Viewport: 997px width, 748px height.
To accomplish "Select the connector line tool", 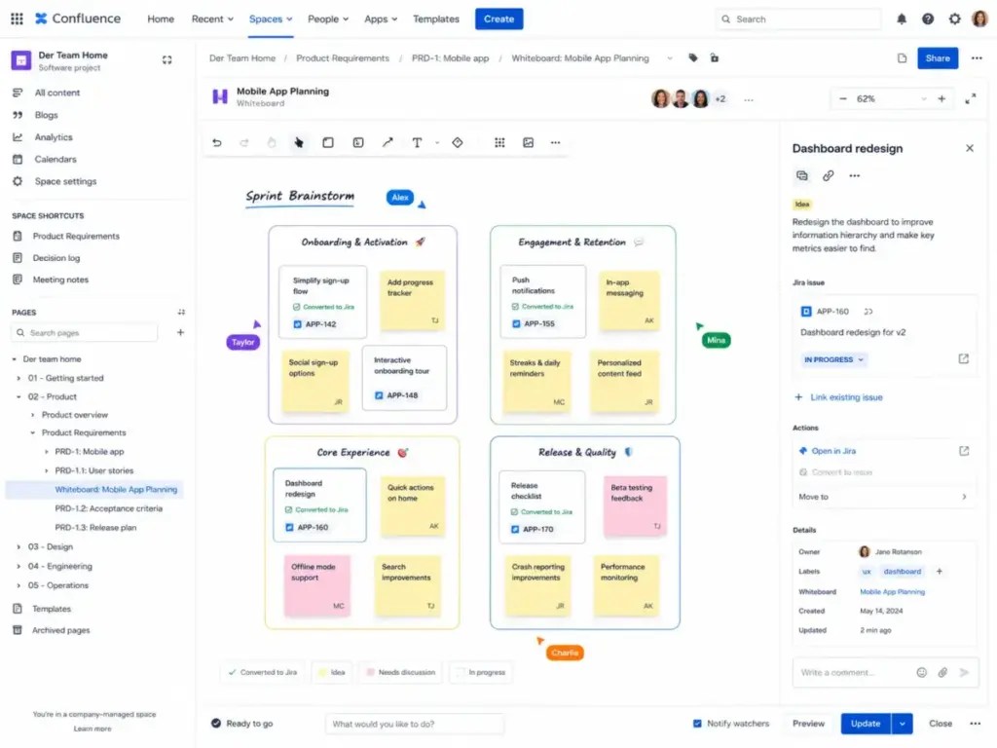I will 388,142.
